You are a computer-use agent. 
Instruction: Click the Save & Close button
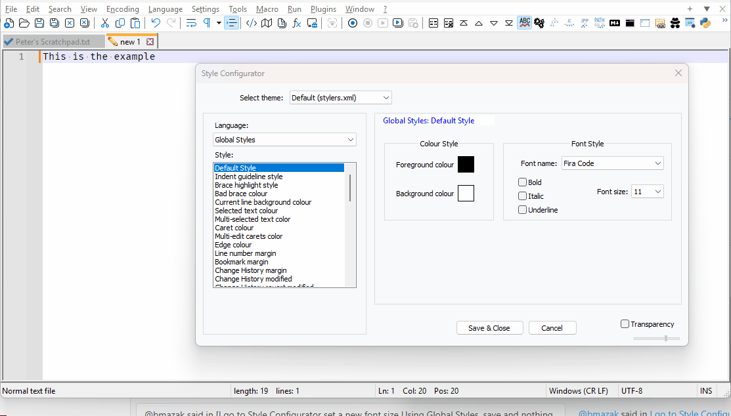pos(489,328)
